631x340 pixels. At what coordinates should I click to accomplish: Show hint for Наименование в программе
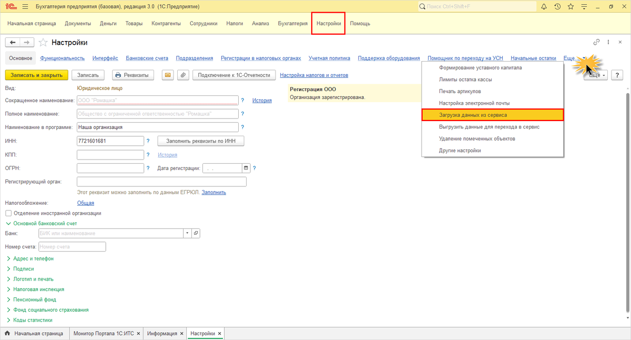tap(242, 127)
